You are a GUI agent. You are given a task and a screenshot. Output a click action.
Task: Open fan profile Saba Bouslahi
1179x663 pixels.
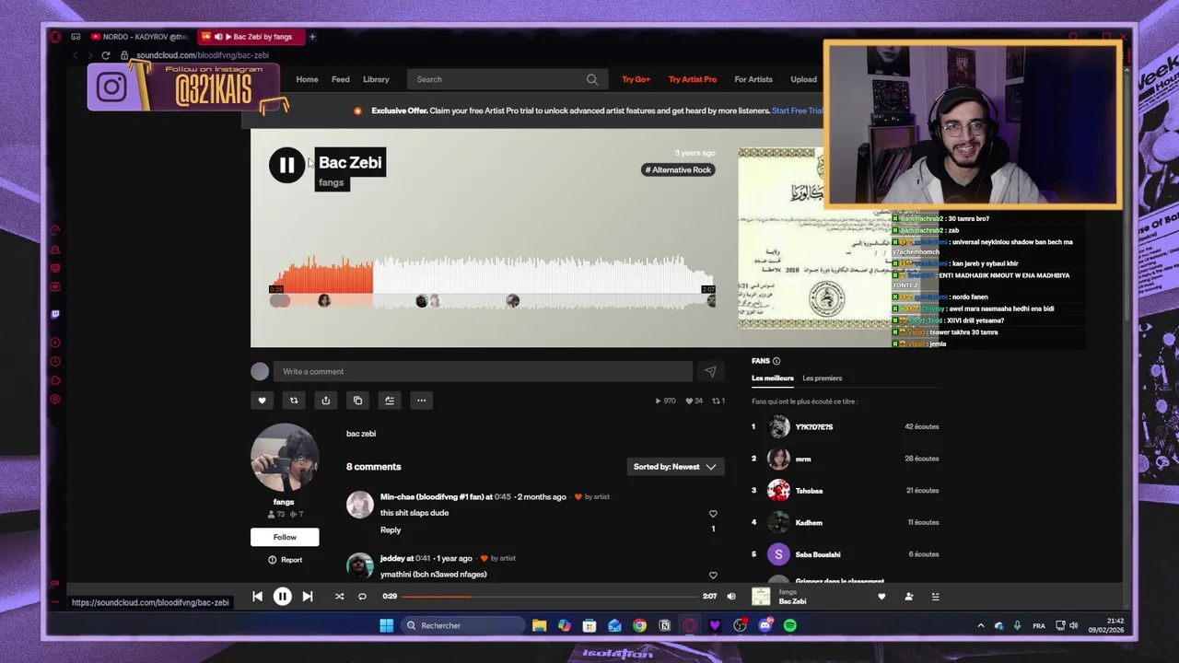[818, 554]
